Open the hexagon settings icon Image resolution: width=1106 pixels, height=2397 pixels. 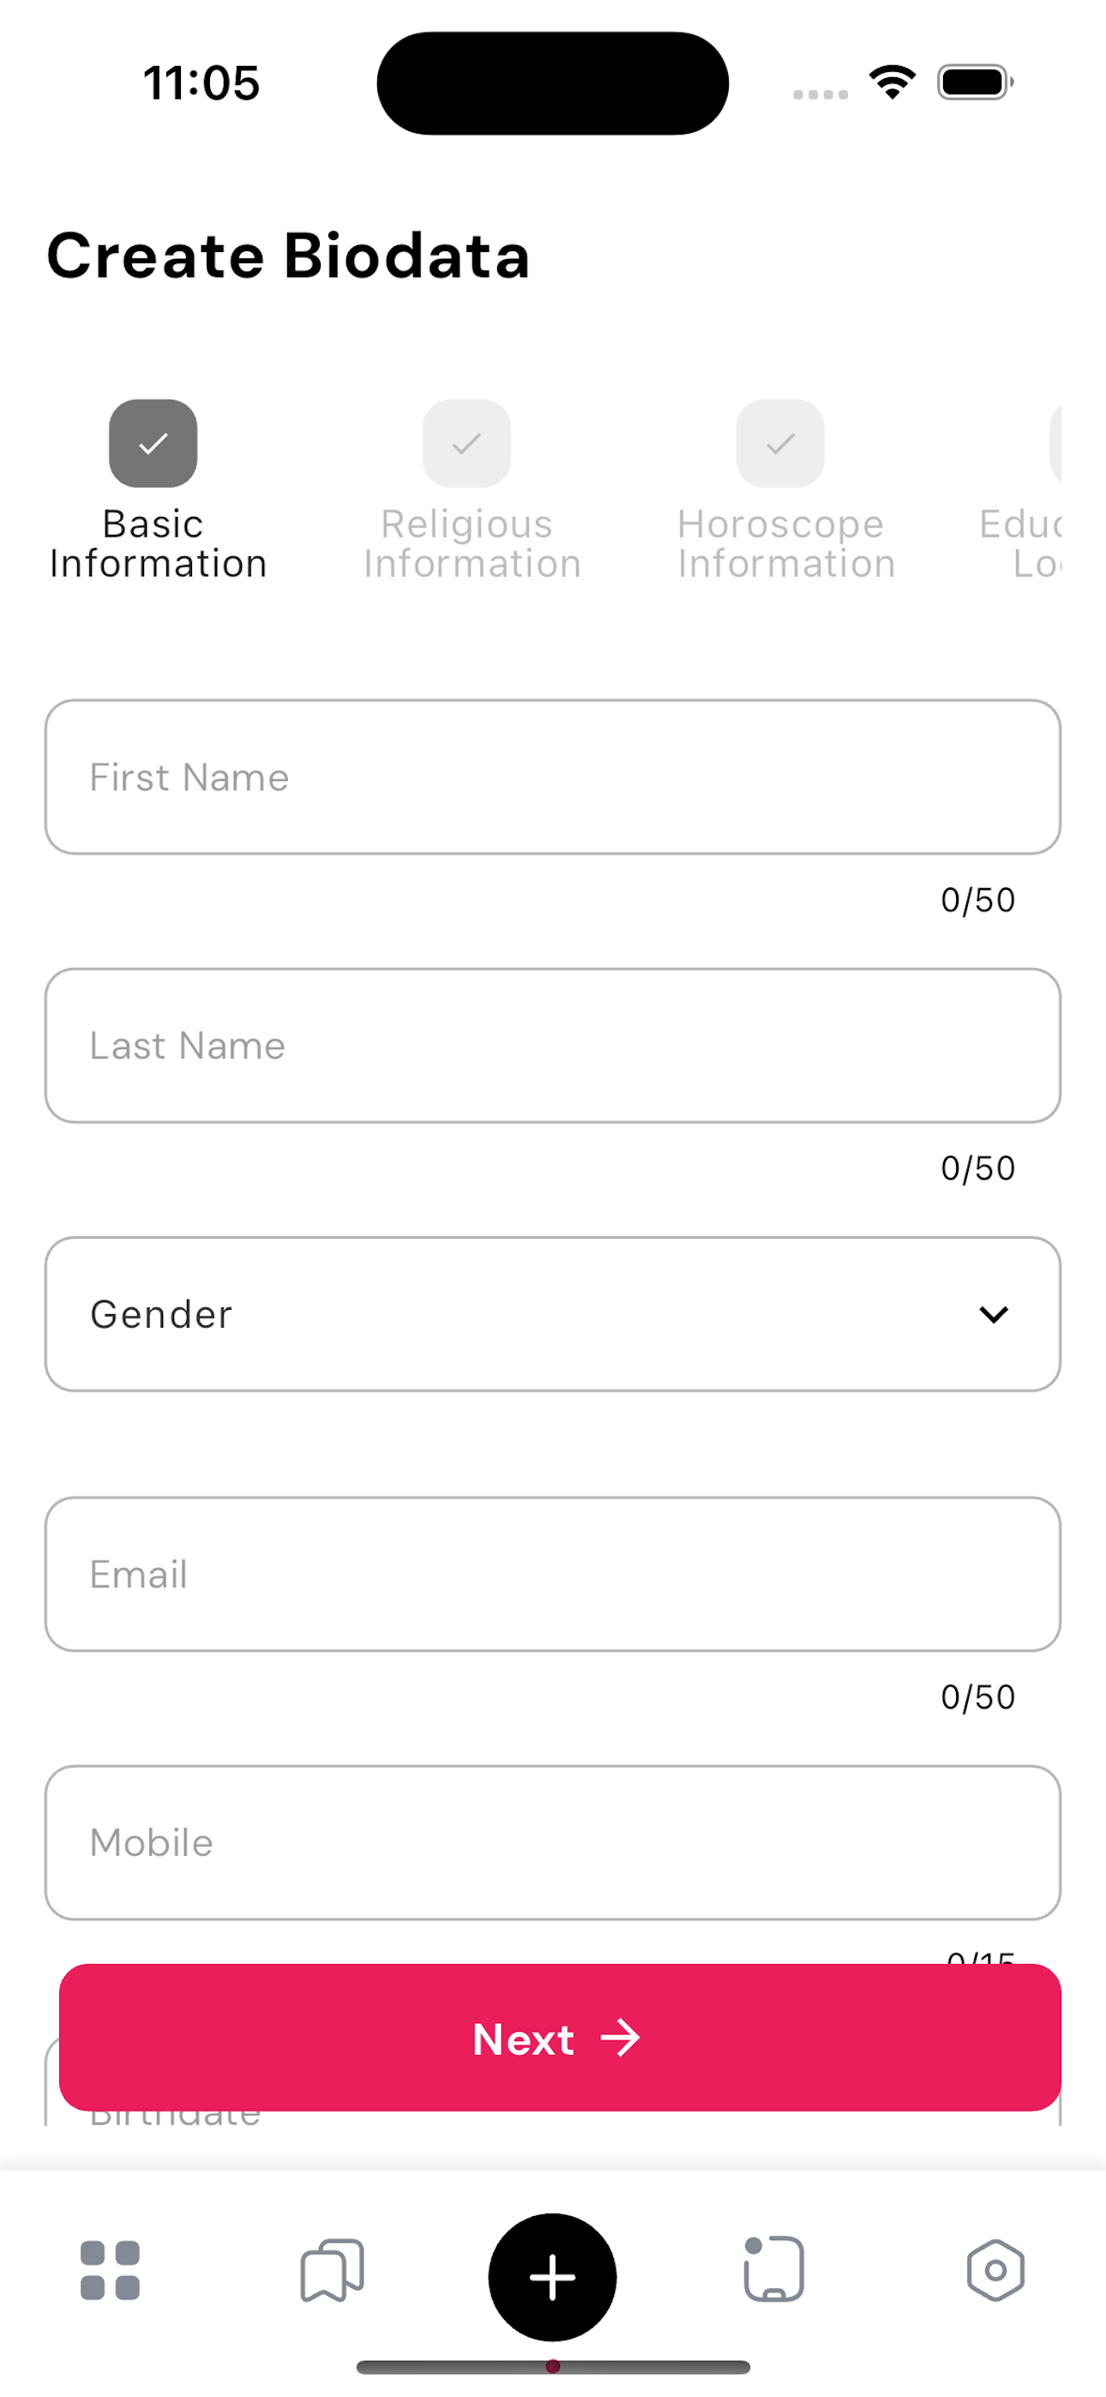(x=995, y=2270)
